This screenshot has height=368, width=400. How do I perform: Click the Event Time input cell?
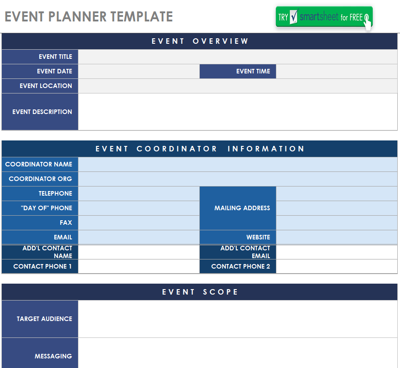click(x=337, y=72)
